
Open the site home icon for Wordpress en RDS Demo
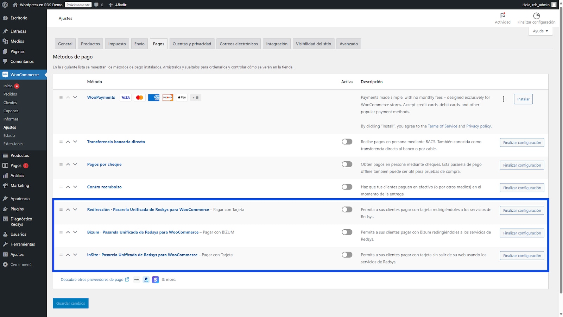15,5
